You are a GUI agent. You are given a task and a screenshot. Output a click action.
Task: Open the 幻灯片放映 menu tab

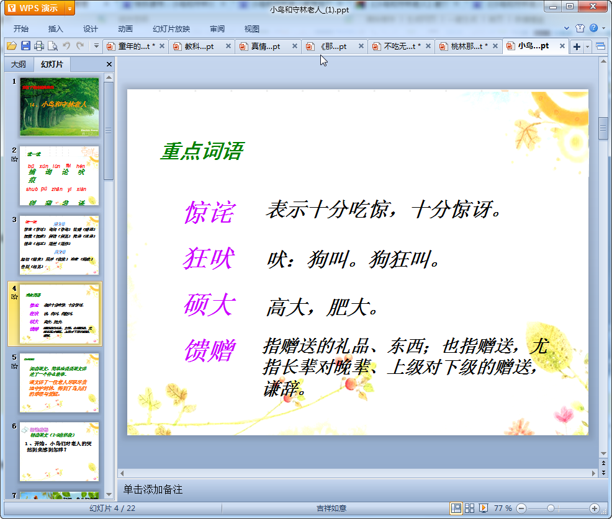(x=171, y=29)
